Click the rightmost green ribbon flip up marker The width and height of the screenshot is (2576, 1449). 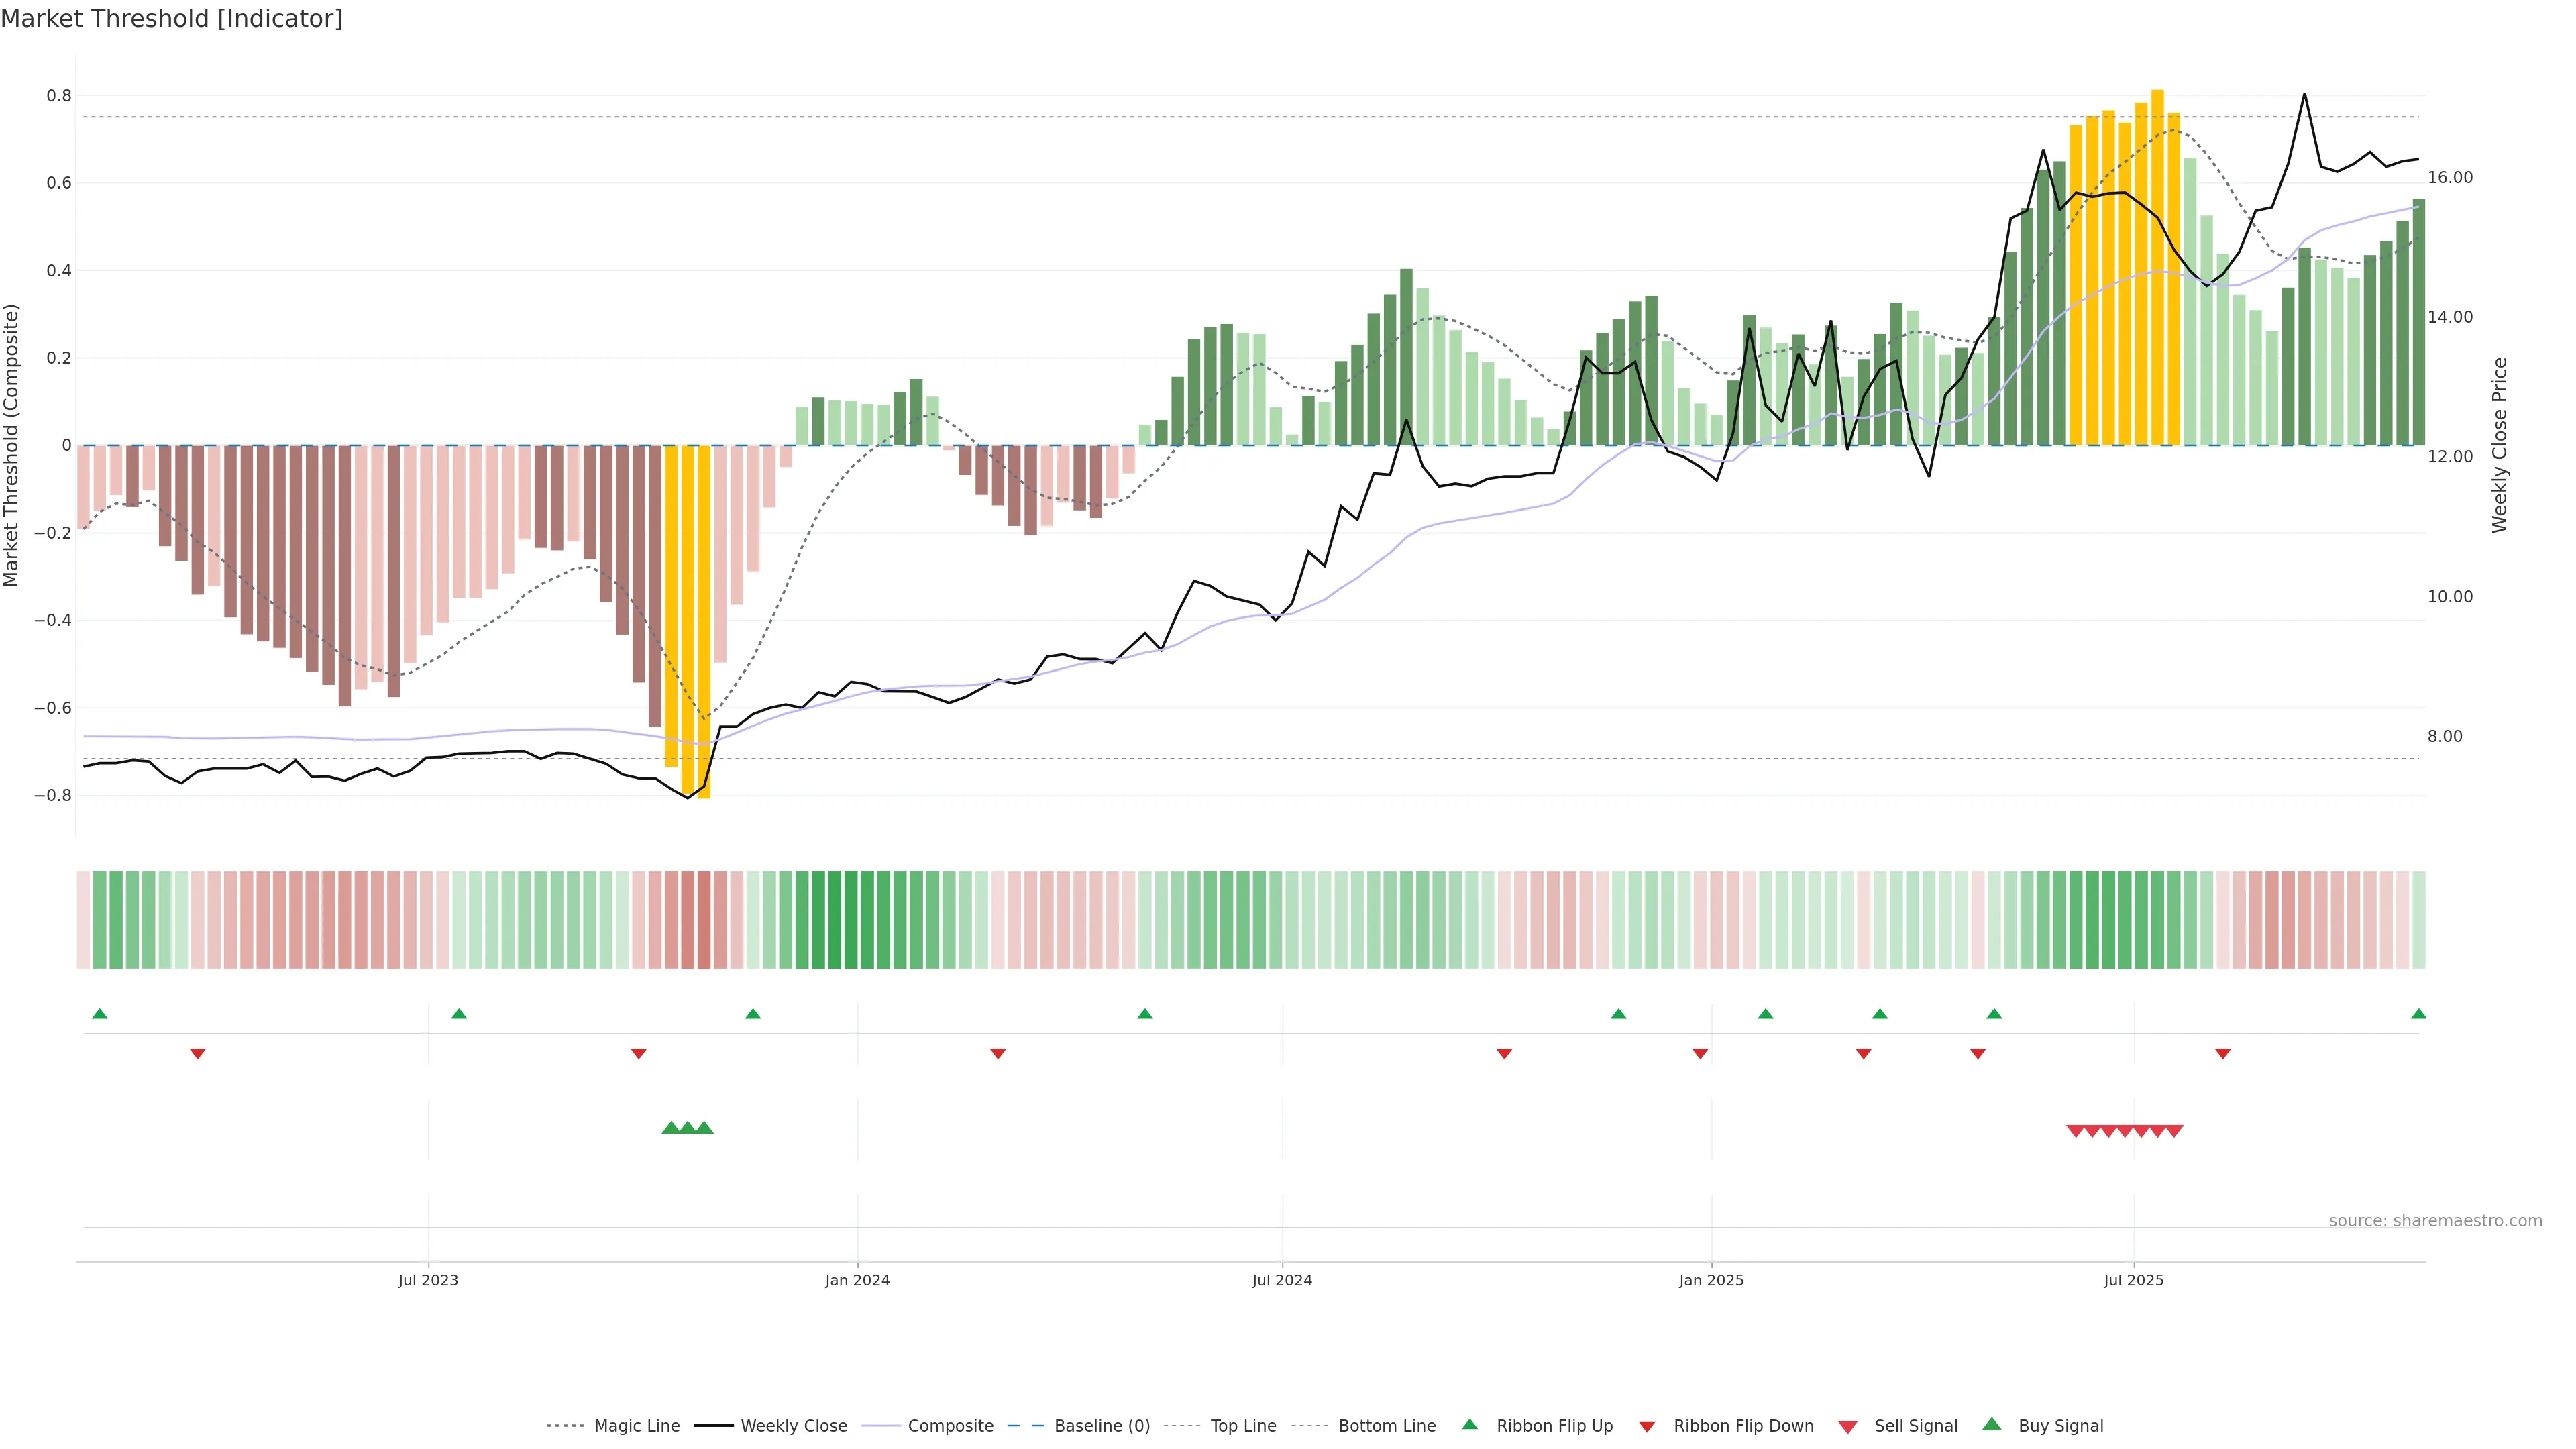coord(2418,1014)
